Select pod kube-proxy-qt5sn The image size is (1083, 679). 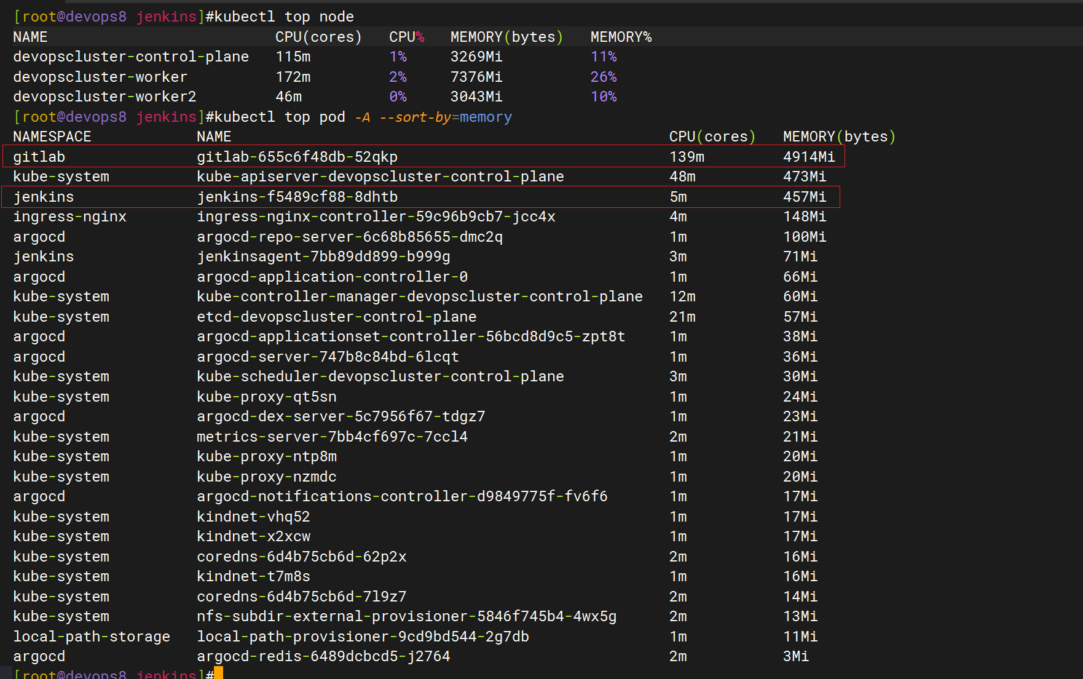point(267,397)
